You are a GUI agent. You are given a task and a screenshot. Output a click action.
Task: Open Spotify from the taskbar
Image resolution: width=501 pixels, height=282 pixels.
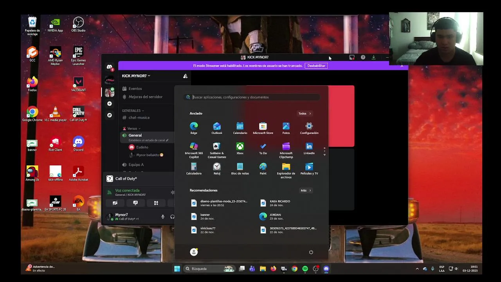click(x=305, y=269)
